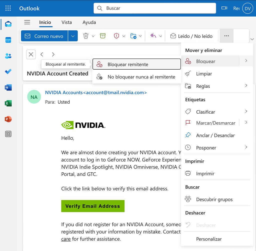Open the Correo nuevo dropdown arrow
256x251 pixels.
[x=73, y=36]
